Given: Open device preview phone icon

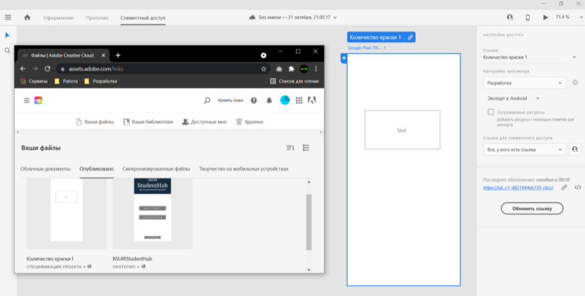Looking at the screenshot, I should point(527,17).
